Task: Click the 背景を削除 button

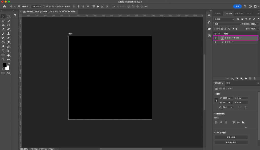Action: pyautogui.click(x=231, y=137)
